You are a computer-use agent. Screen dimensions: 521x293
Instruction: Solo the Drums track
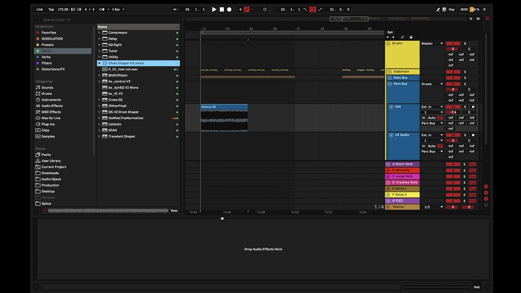[x=465, y=44]
